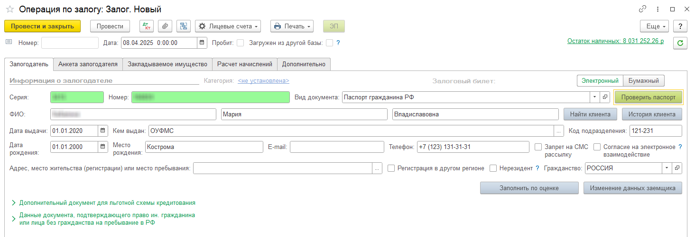Click Место рождения field Кострома
Image resolution: width=695 pixels, height=237 pixels.
[x=204, y=147]
